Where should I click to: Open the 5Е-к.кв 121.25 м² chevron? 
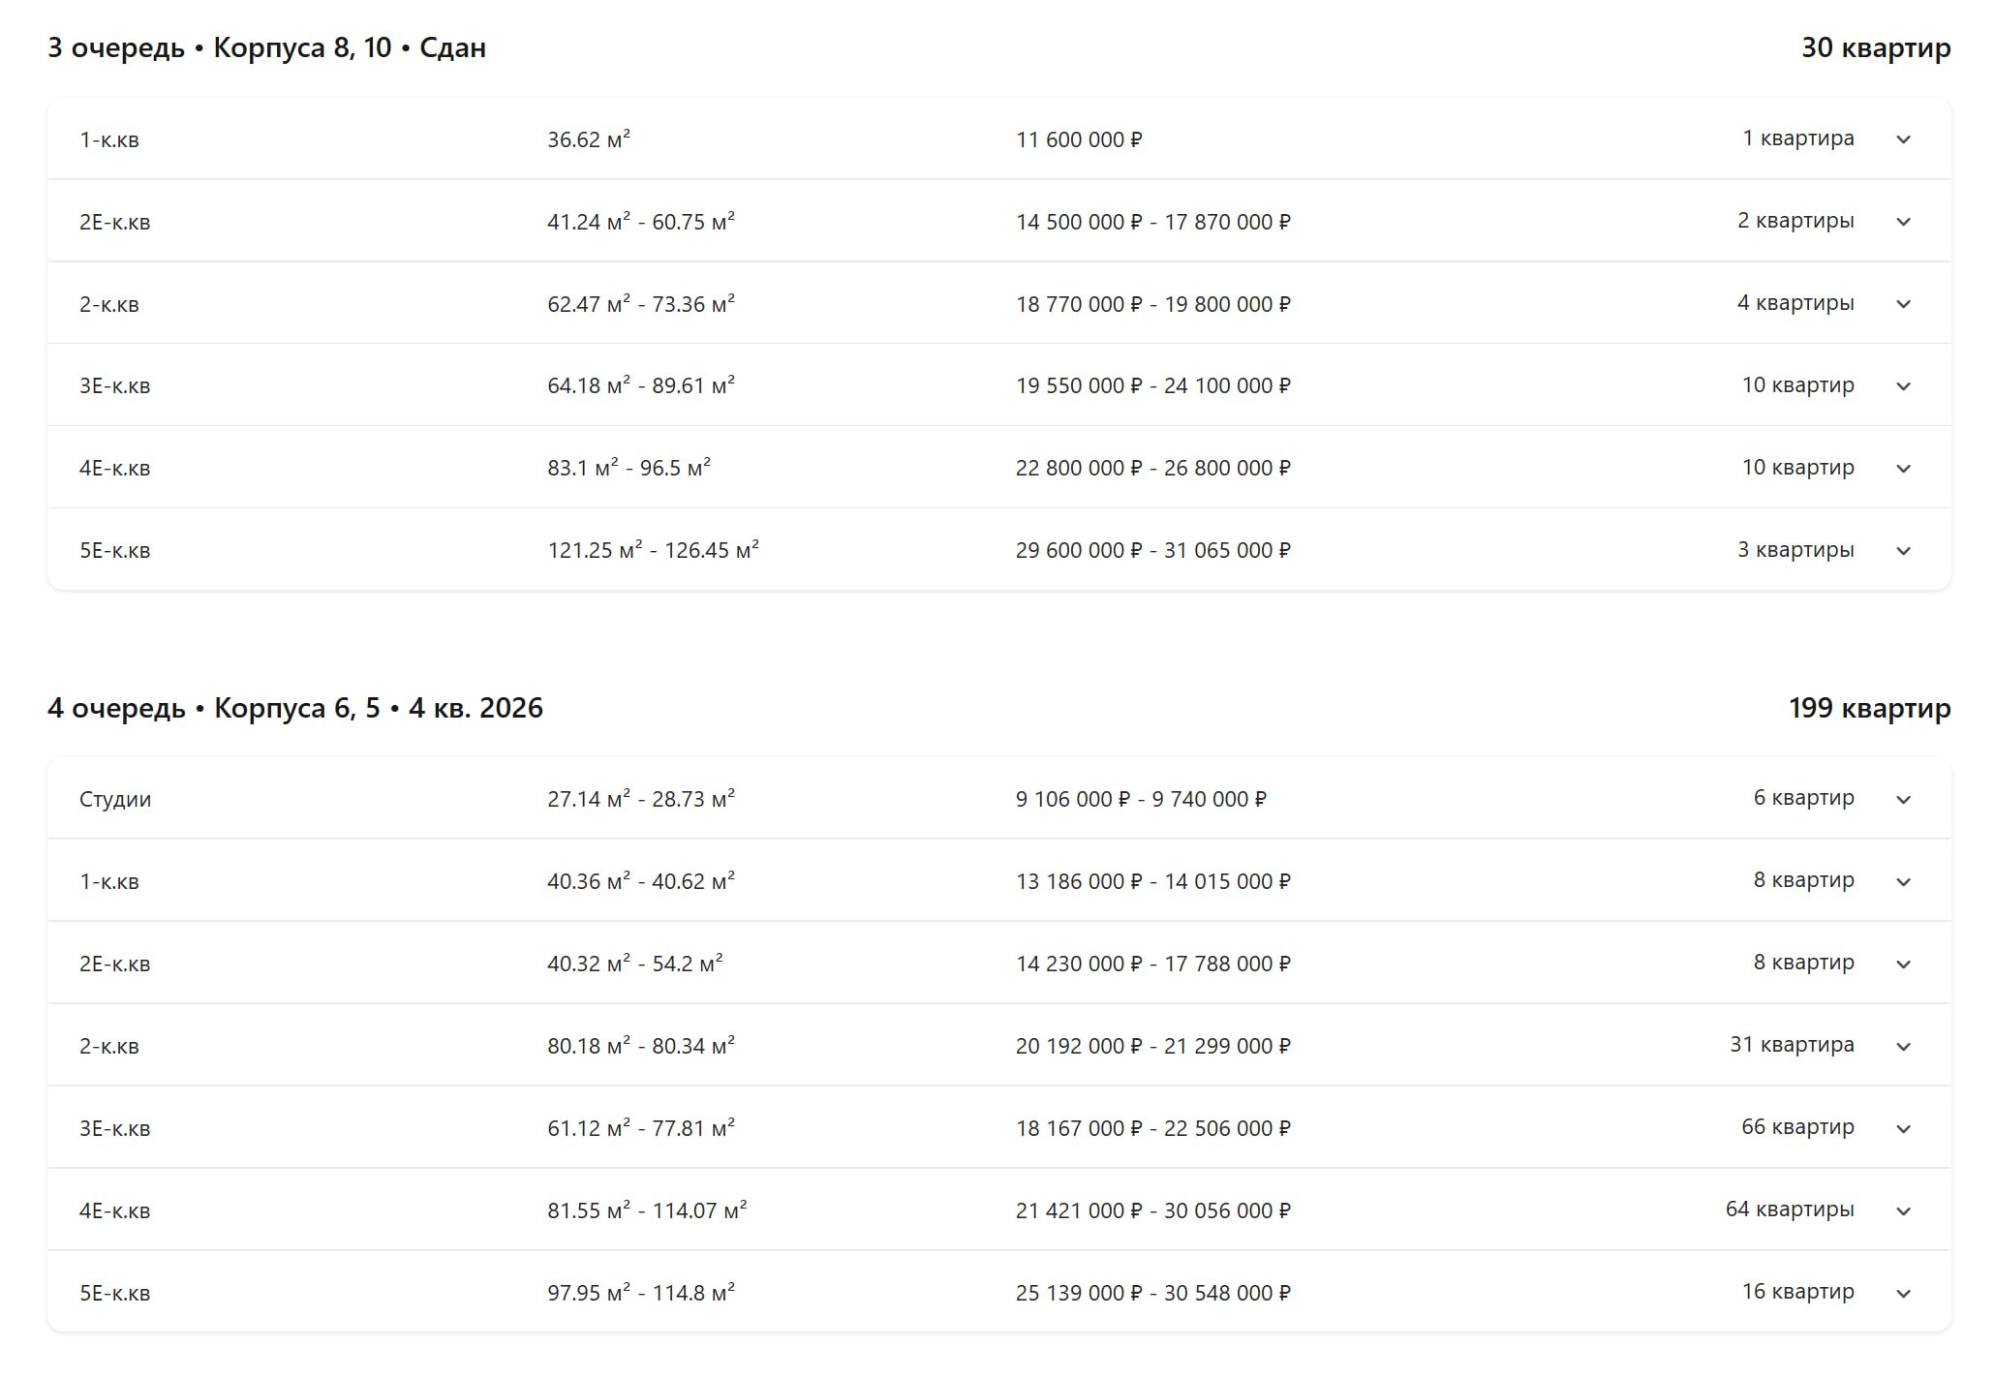(x=1903, y=551)
